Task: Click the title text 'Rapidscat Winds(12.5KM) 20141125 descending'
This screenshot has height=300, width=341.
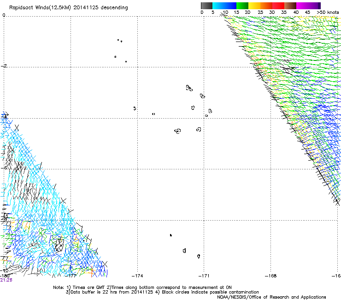Action: point(69,8)
